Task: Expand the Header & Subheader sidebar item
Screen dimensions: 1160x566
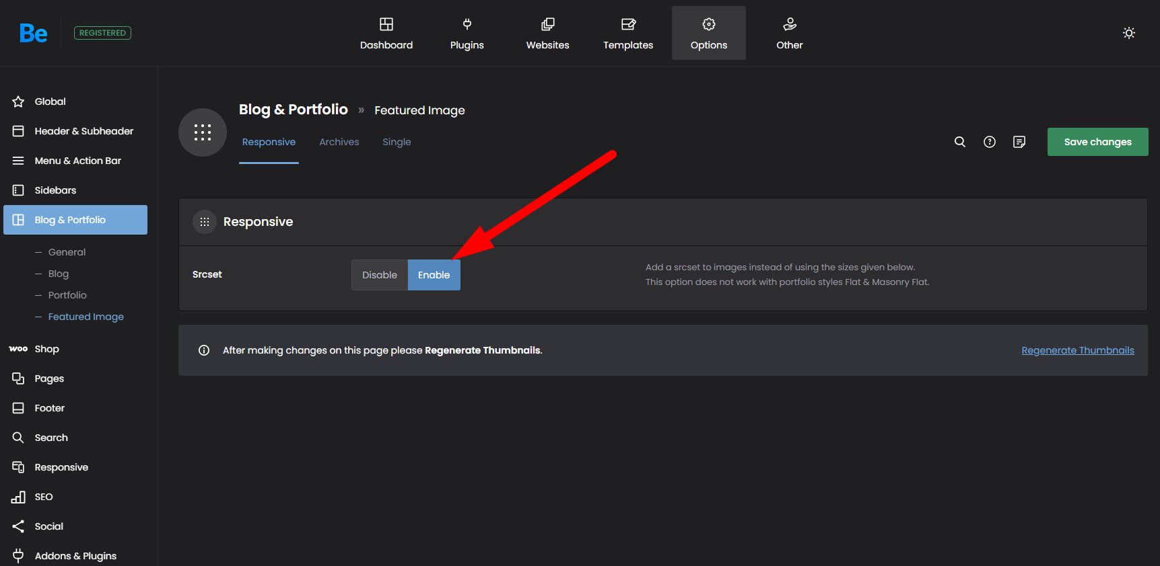Action: [83, 131]
